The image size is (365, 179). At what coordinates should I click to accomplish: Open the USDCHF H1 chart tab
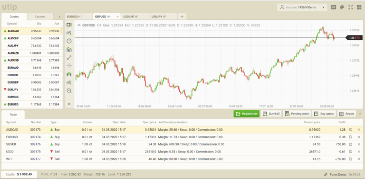(x=135, y=17)
